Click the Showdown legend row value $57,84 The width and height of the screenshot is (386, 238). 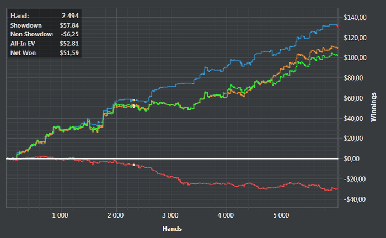coord(69,25)
